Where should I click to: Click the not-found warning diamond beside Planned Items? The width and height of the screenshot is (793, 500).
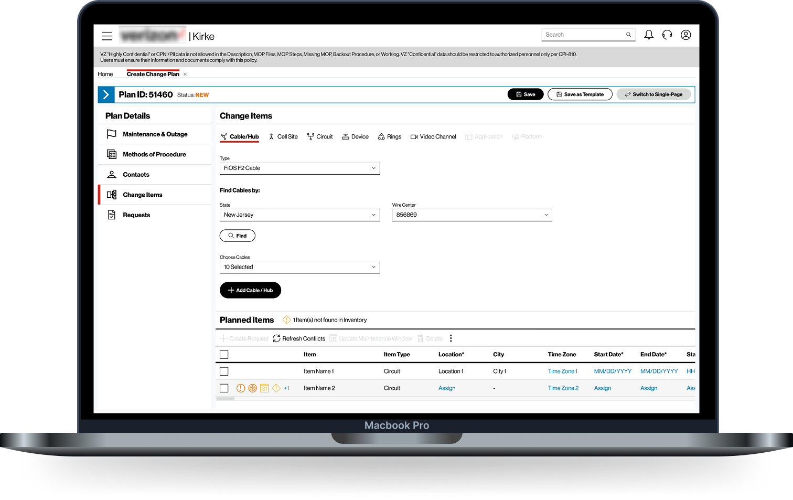[286, 320]
